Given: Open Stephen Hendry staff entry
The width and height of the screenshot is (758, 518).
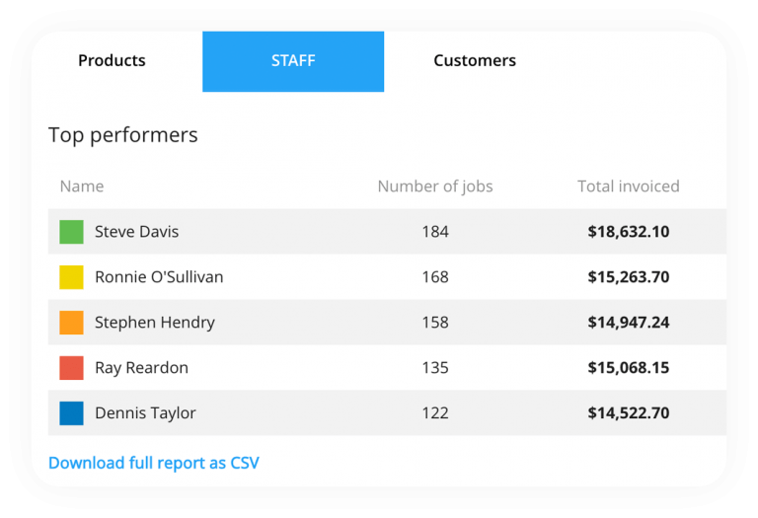Looking at the screenshot, I should coord(154,323).
